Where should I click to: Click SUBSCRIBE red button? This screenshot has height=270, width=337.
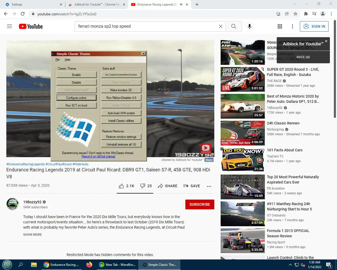pos(200,204)
